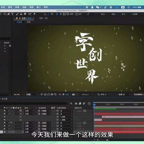Viewport: 144px width, 144px height.
Task: Open blending mode dropdown of fx layer
Action: coord(30,123)
